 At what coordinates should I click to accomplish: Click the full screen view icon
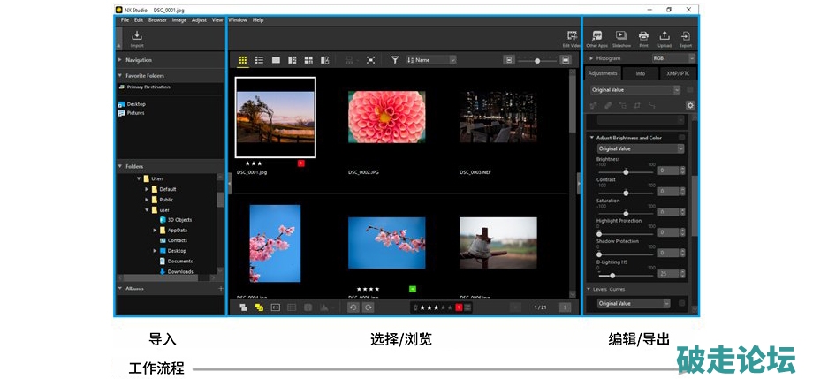370,60
